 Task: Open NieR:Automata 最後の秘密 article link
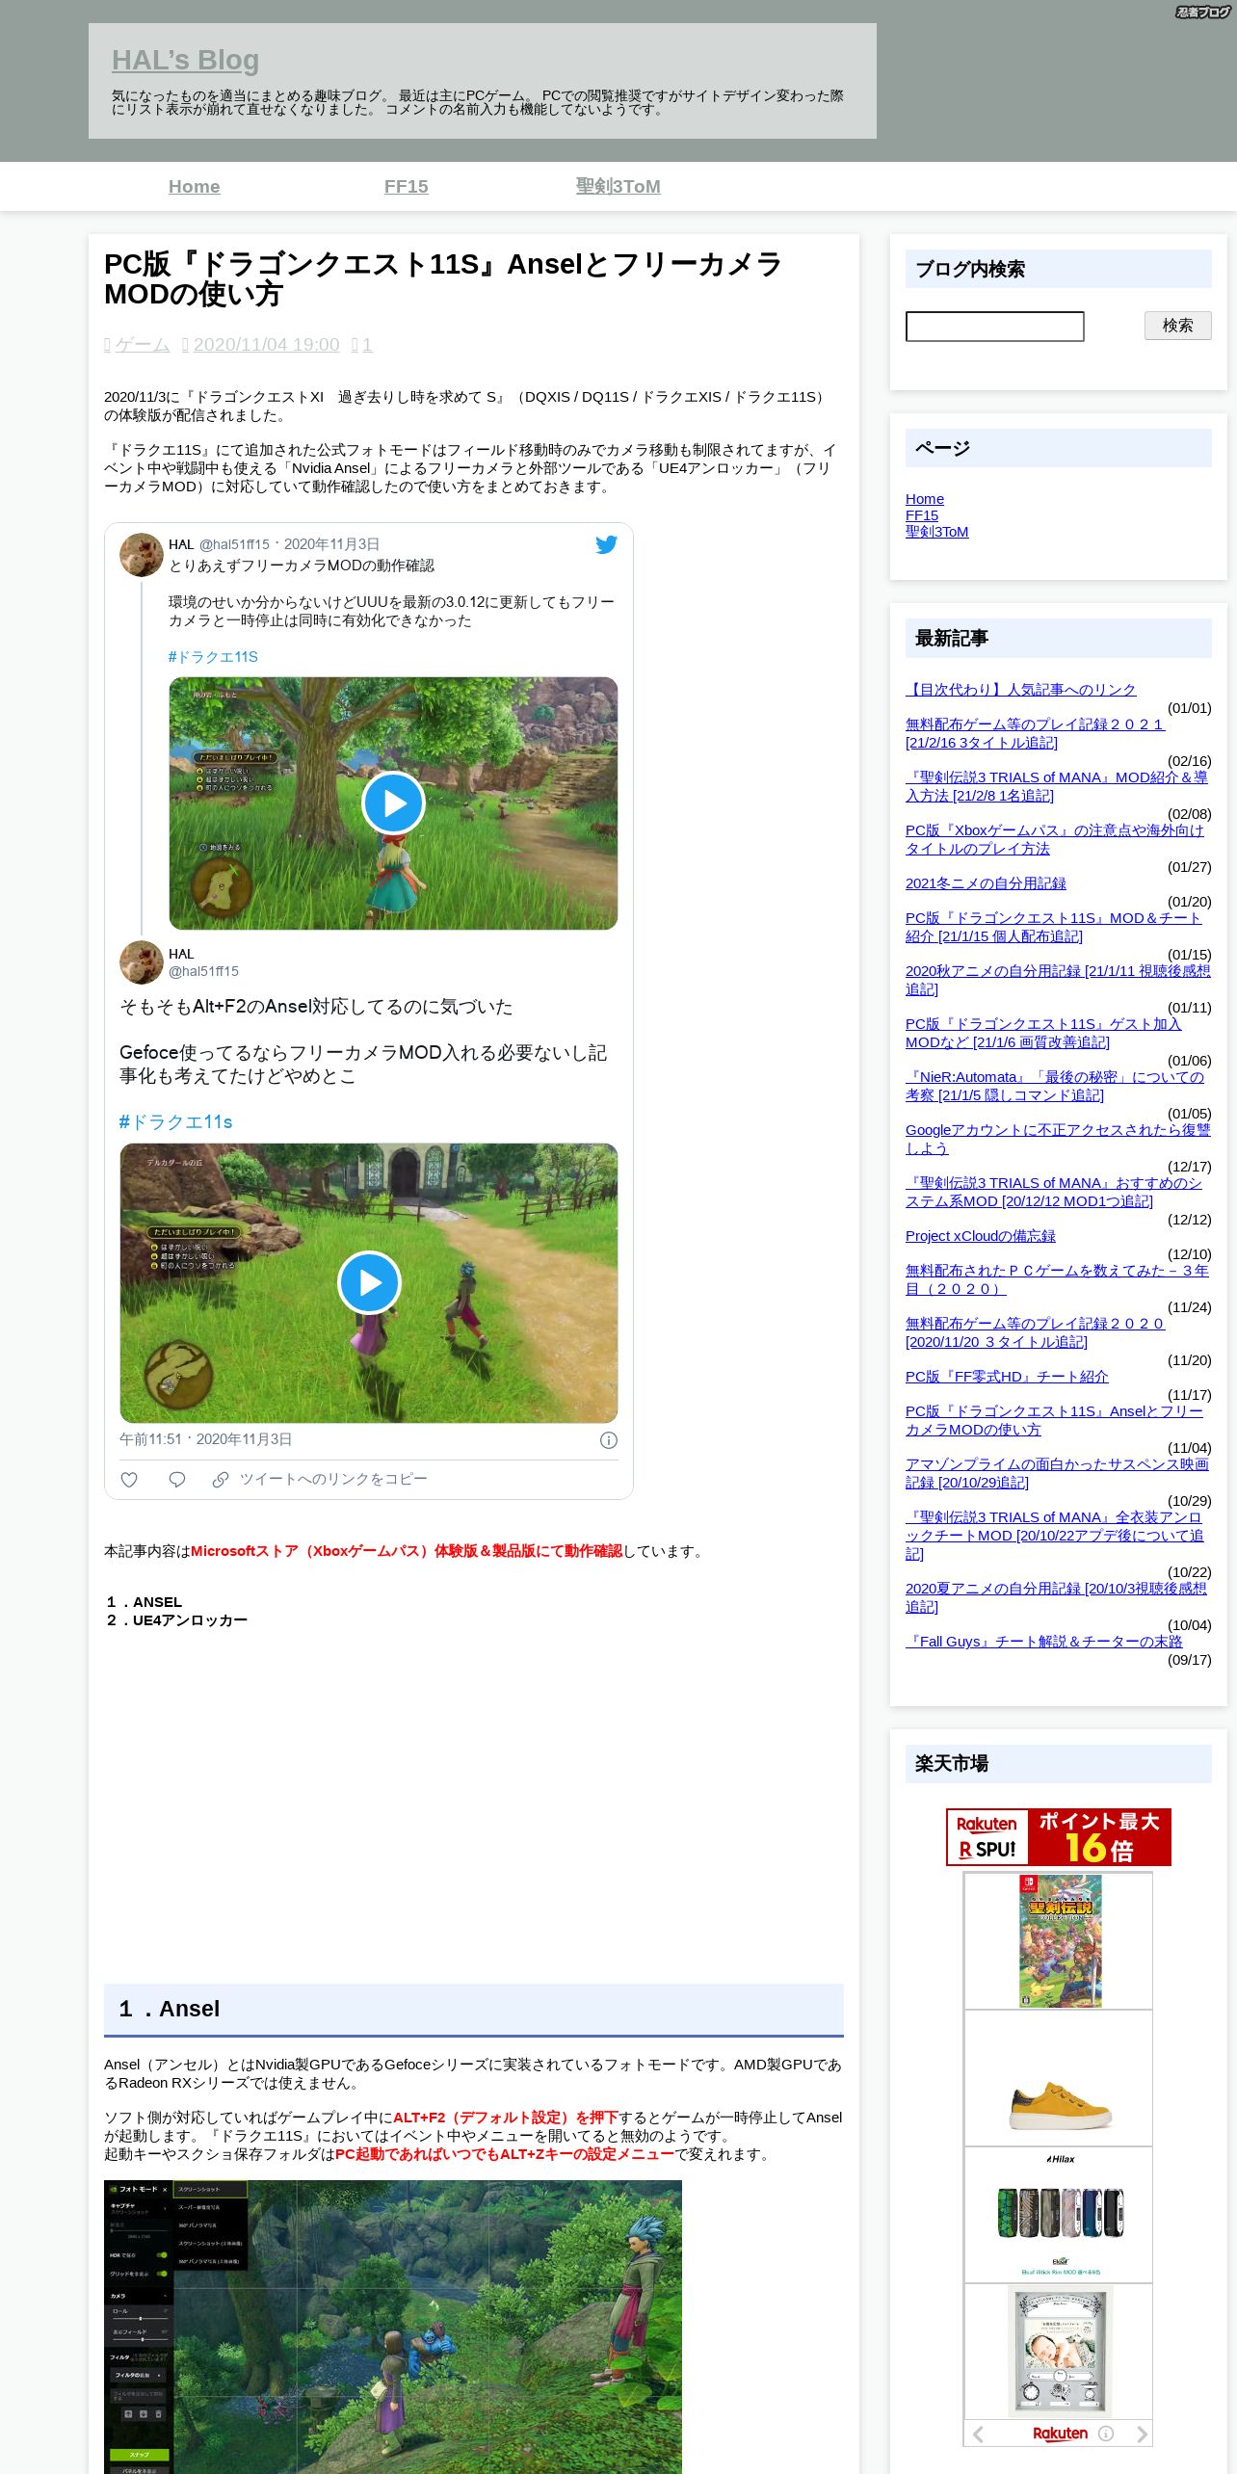pos(1055,1086)
